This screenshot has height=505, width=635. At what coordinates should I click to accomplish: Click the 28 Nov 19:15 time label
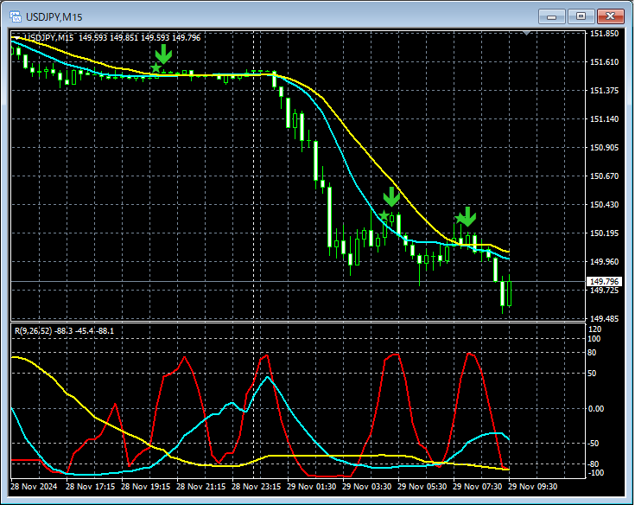tap(145, 486)
